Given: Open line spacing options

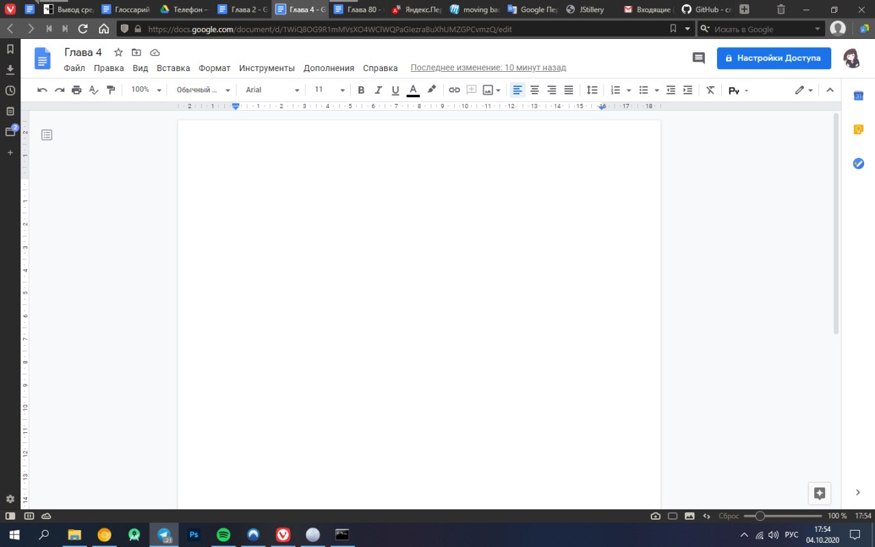Looking at the screenshot, I should 592,90.
